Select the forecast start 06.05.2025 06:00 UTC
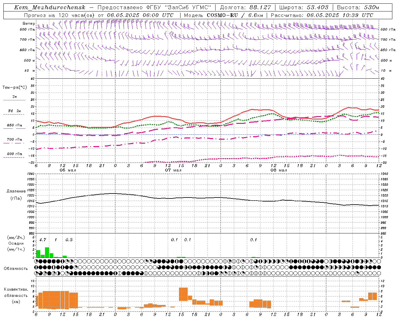The height and width of the screenshot is (317, 397). [140, 15]
